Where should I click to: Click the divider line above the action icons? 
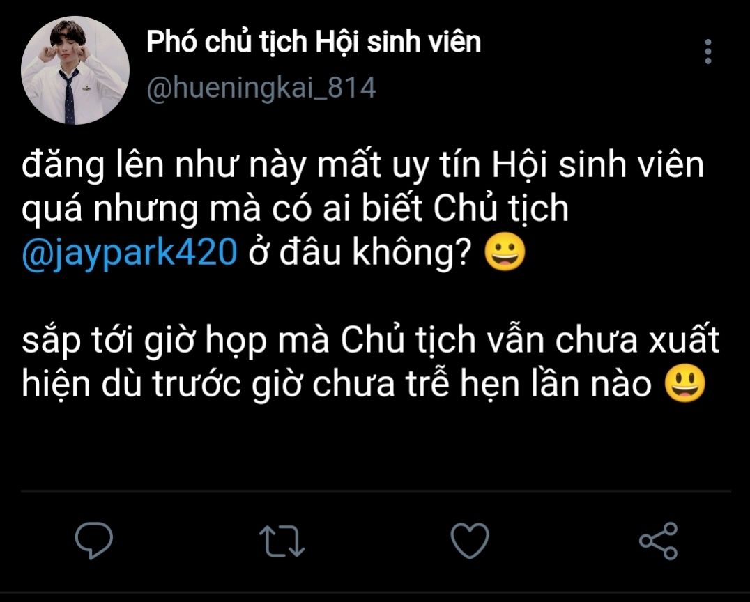376,491
